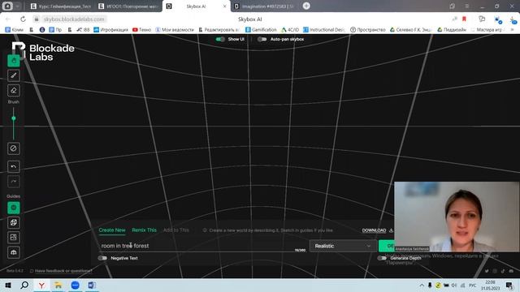Click the clear sketch circle-slash icon
520x292 pixels.
click(x=14, y=148)
